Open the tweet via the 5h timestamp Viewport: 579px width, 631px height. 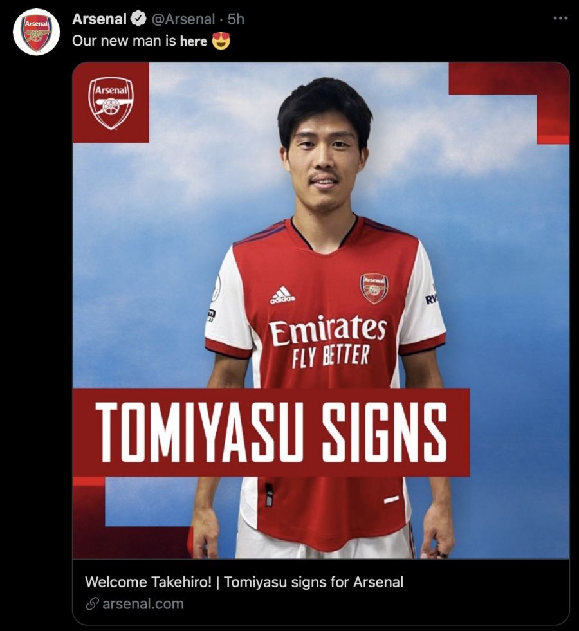point(236,19)
